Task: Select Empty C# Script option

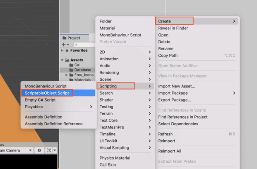Action: pos(58,100)
